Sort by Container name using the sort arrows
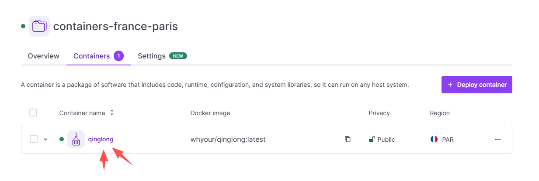539x181 pixels. click(112, 113)
